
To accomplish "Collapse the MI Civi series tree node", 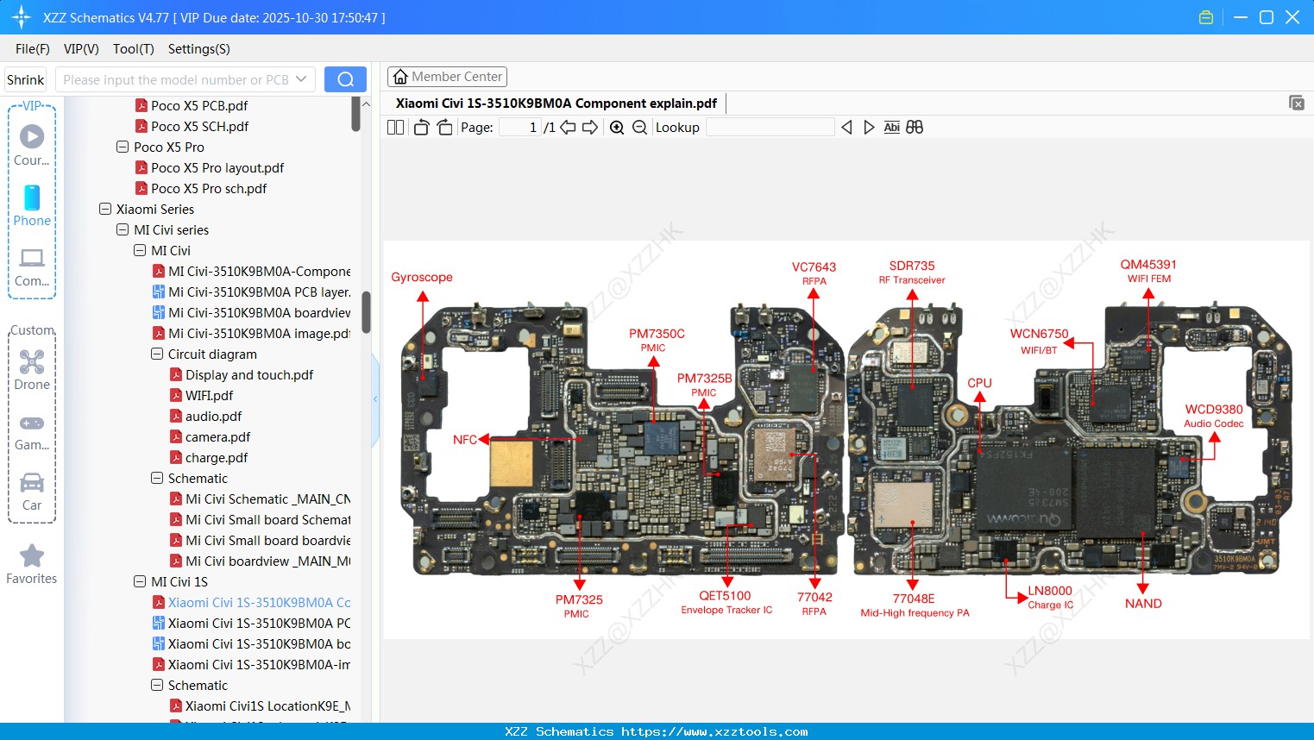I will 122,229.
